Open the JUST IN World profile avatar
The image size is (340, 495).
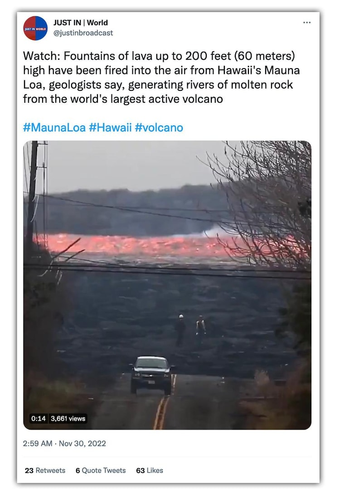point(35,28)
